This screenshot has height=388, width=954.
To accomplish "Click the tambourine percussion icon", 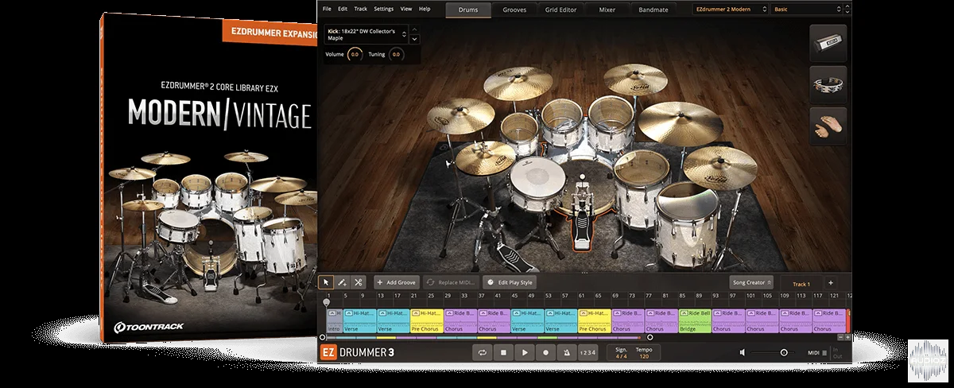I will (x=828, y=84).
